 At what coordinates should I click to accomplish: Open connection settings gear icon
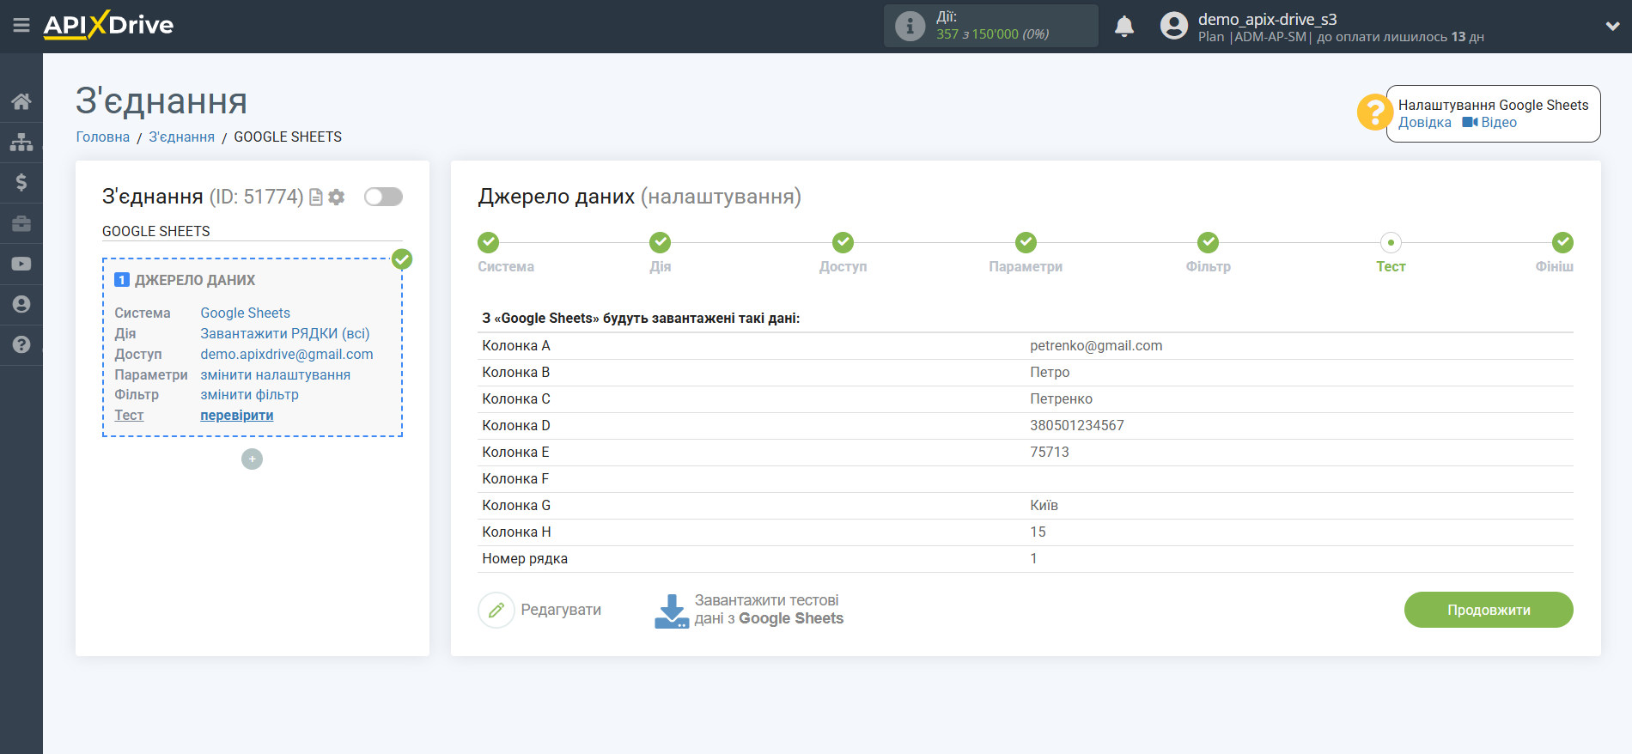click(337, 198)
